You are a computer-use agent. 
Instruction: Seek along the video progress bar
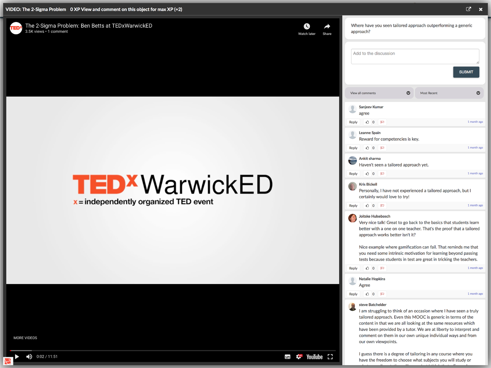click(173, 350)
